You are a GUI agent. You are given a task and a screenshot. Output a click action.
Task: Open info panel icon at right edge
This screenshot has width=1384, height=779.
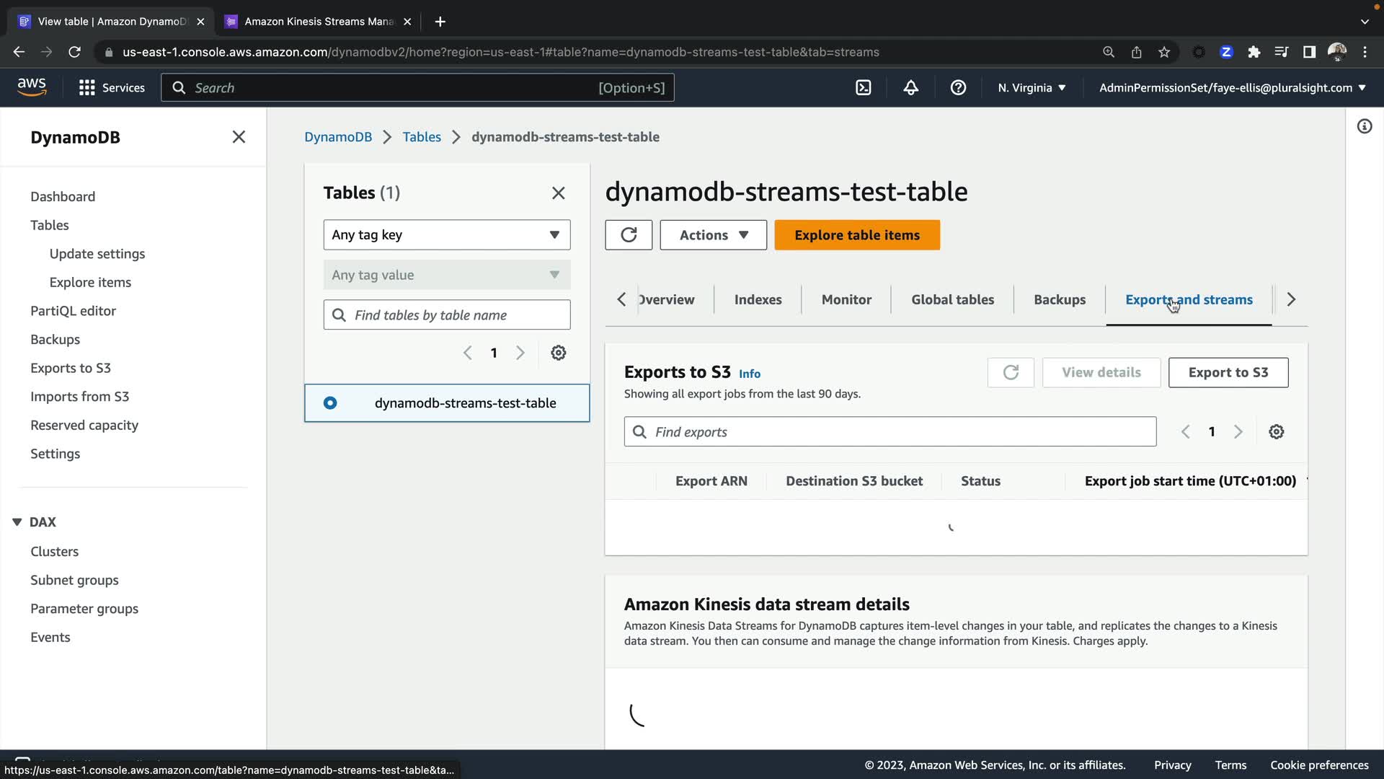pos(1364,127)
